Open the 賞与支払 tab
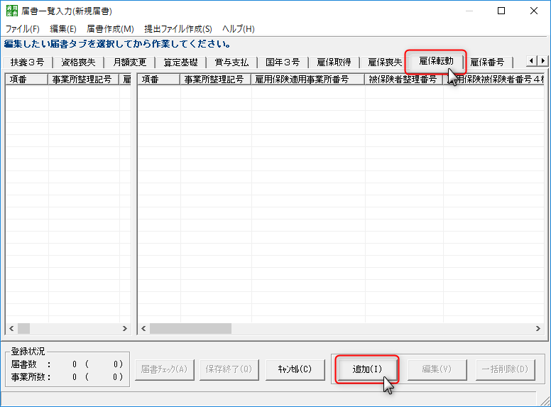This screenshot has width=551, height=407. (231, 63)
